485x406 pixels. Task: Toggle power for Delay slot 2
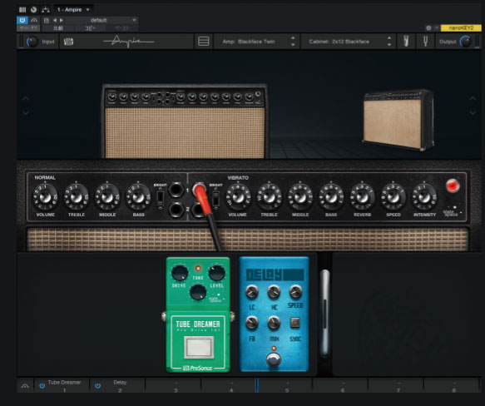[x=97, y=385]
